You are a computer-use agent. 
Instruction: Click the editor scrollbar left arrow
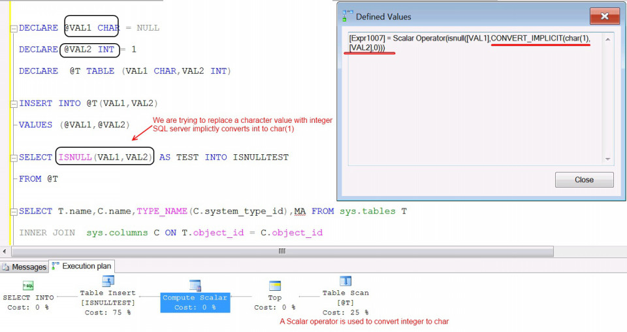coord(5,251)
